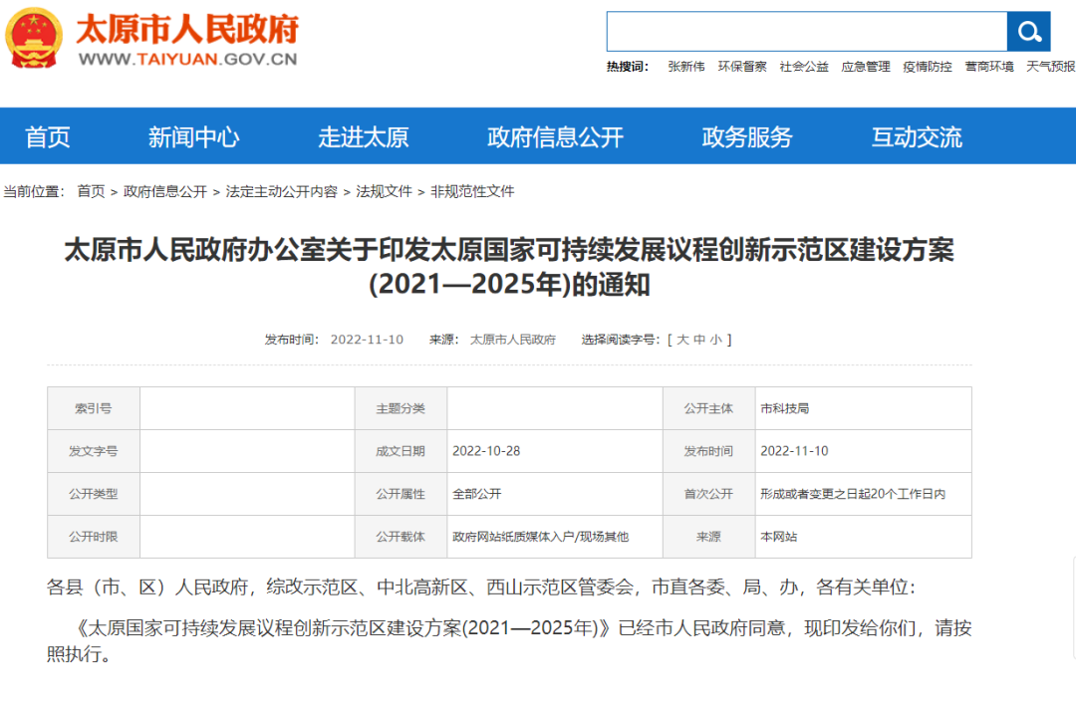The width and height of the screenshot is (1076, 705).
Task: Click the 主题分类 label cell
Action: pos(401,408)
